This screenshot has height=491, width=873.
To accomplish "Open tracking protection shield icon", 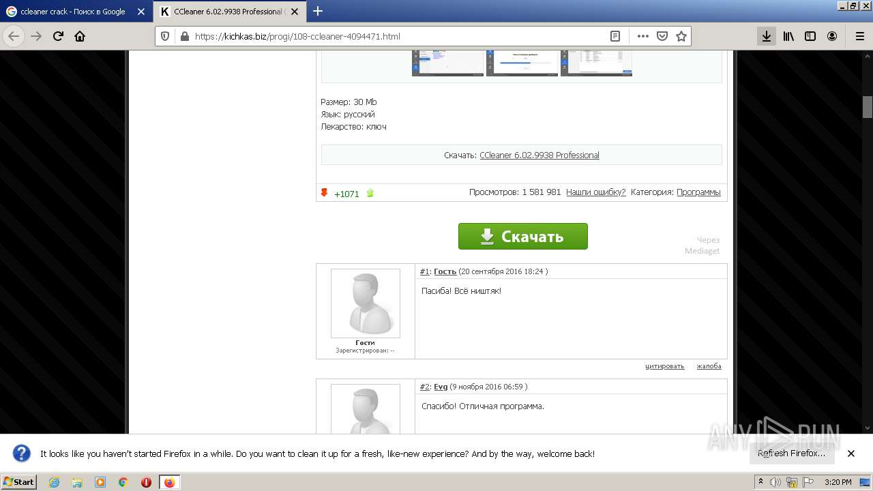I will [166, 36].
